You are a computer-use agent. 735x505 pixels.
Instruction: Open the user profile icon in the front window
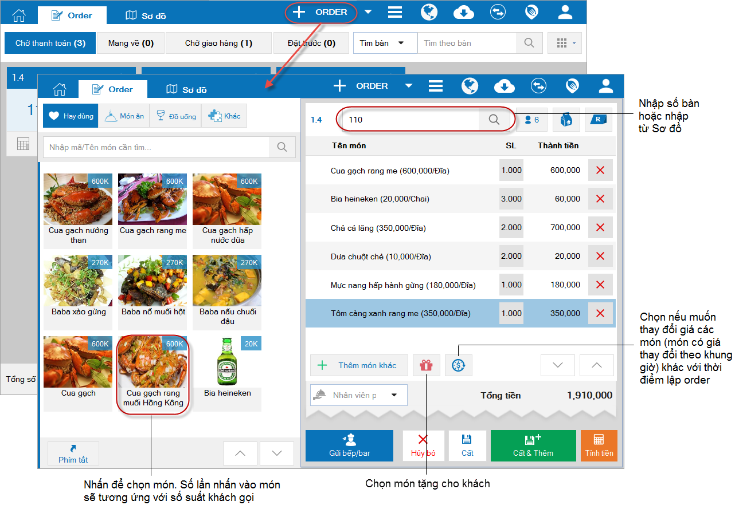606,86
